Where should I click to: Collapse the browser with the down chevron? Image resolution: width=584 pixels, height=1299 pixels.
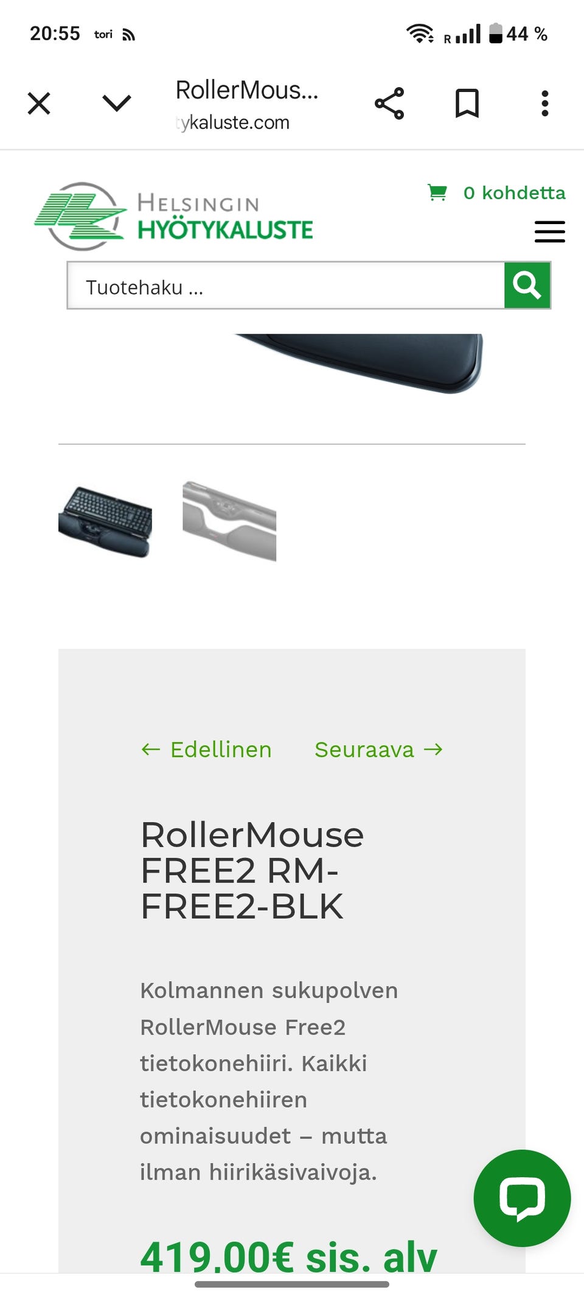(117, 104)
